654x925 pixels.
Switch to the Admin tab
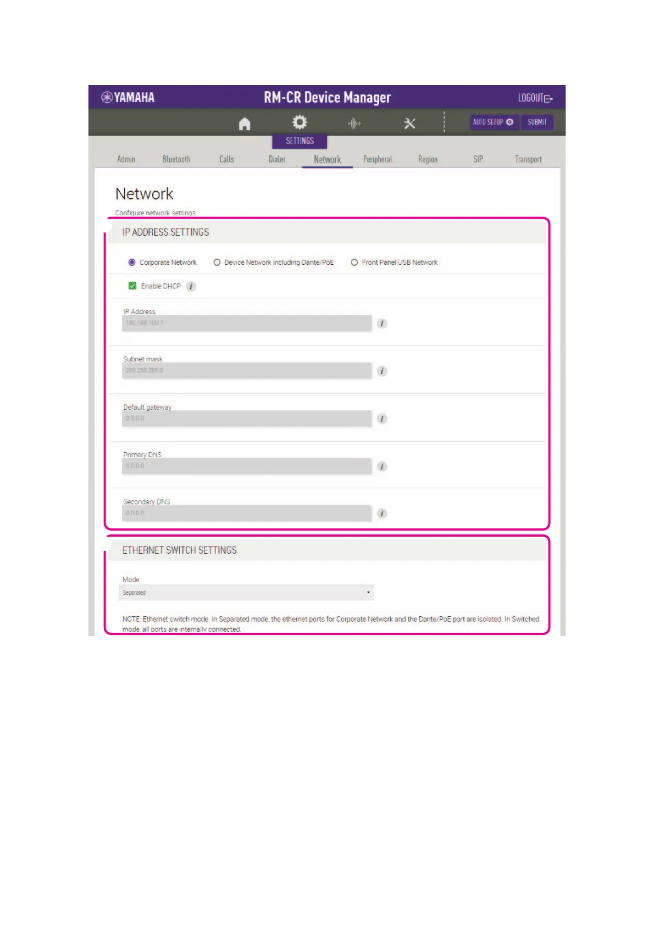126,159
